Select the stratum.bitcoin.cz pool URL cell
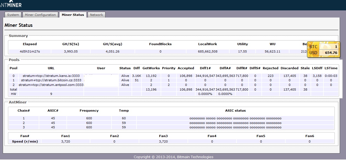 coord(51,80)
